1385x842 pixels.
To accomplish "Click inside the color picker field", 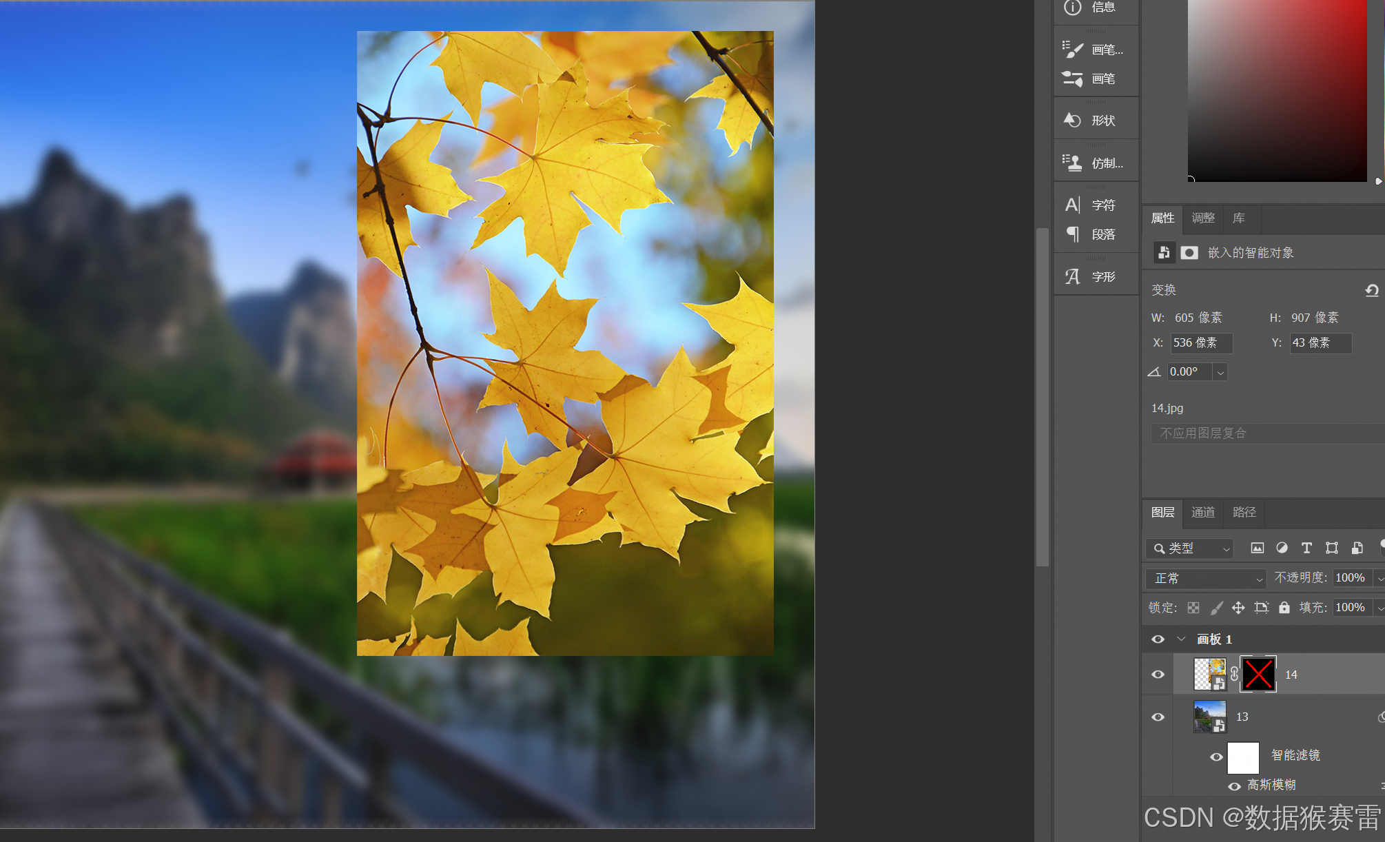I will (1276, 90).
